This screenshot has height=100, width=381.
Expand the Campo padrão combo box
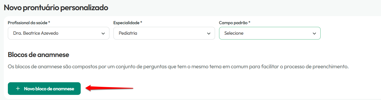click(x=270, y=33)
